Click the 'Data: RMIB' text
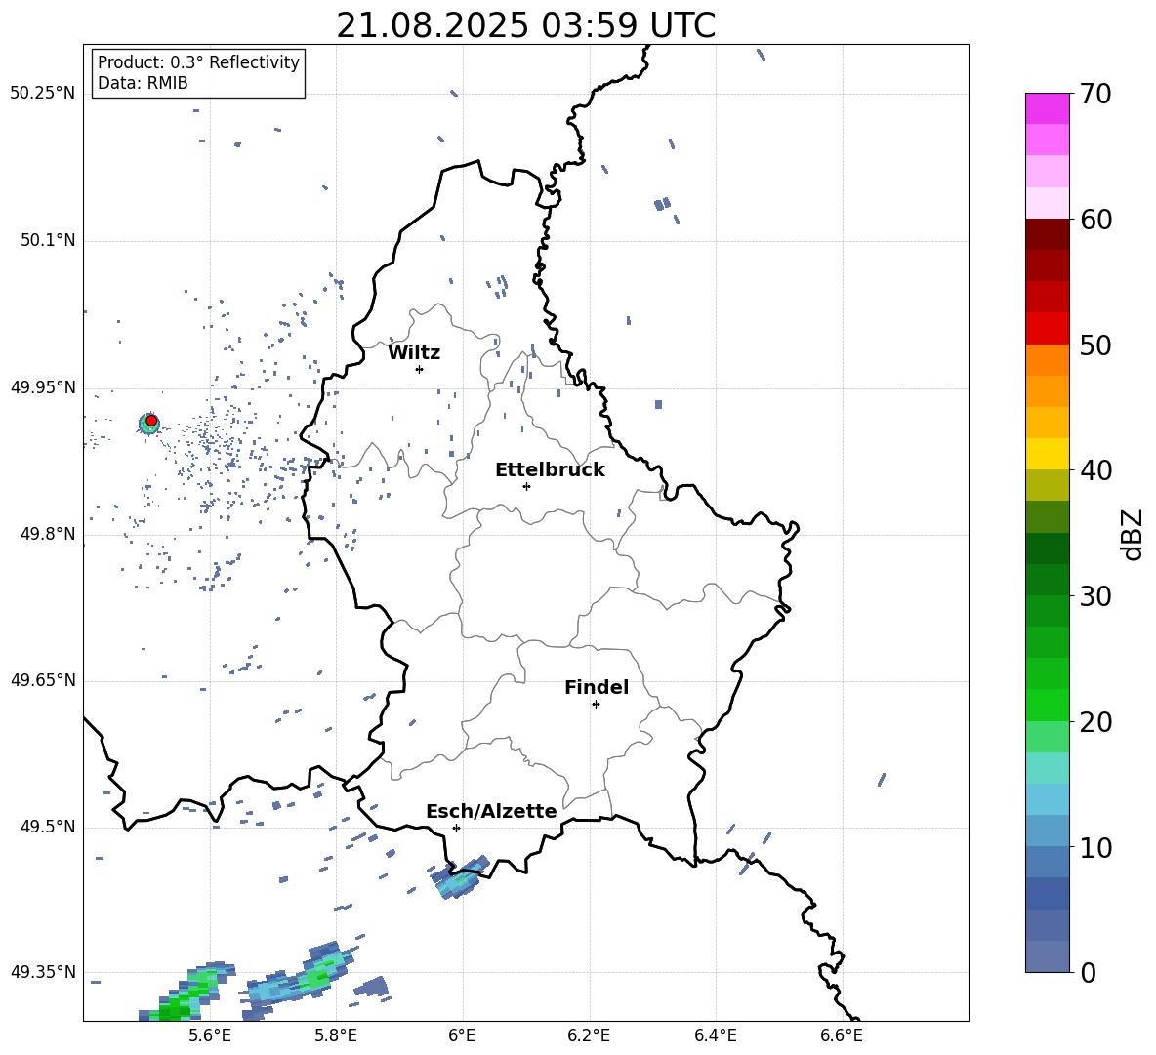This screenshot has width=1156, height=1055. pos(143,83)
